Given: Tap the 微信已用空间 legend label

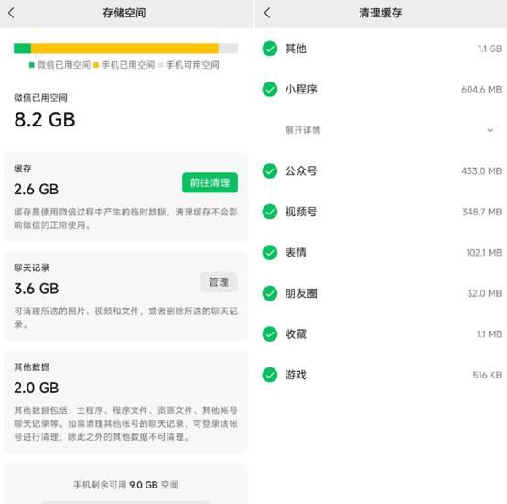Looking at the screenshot, I should click(63, 65).
